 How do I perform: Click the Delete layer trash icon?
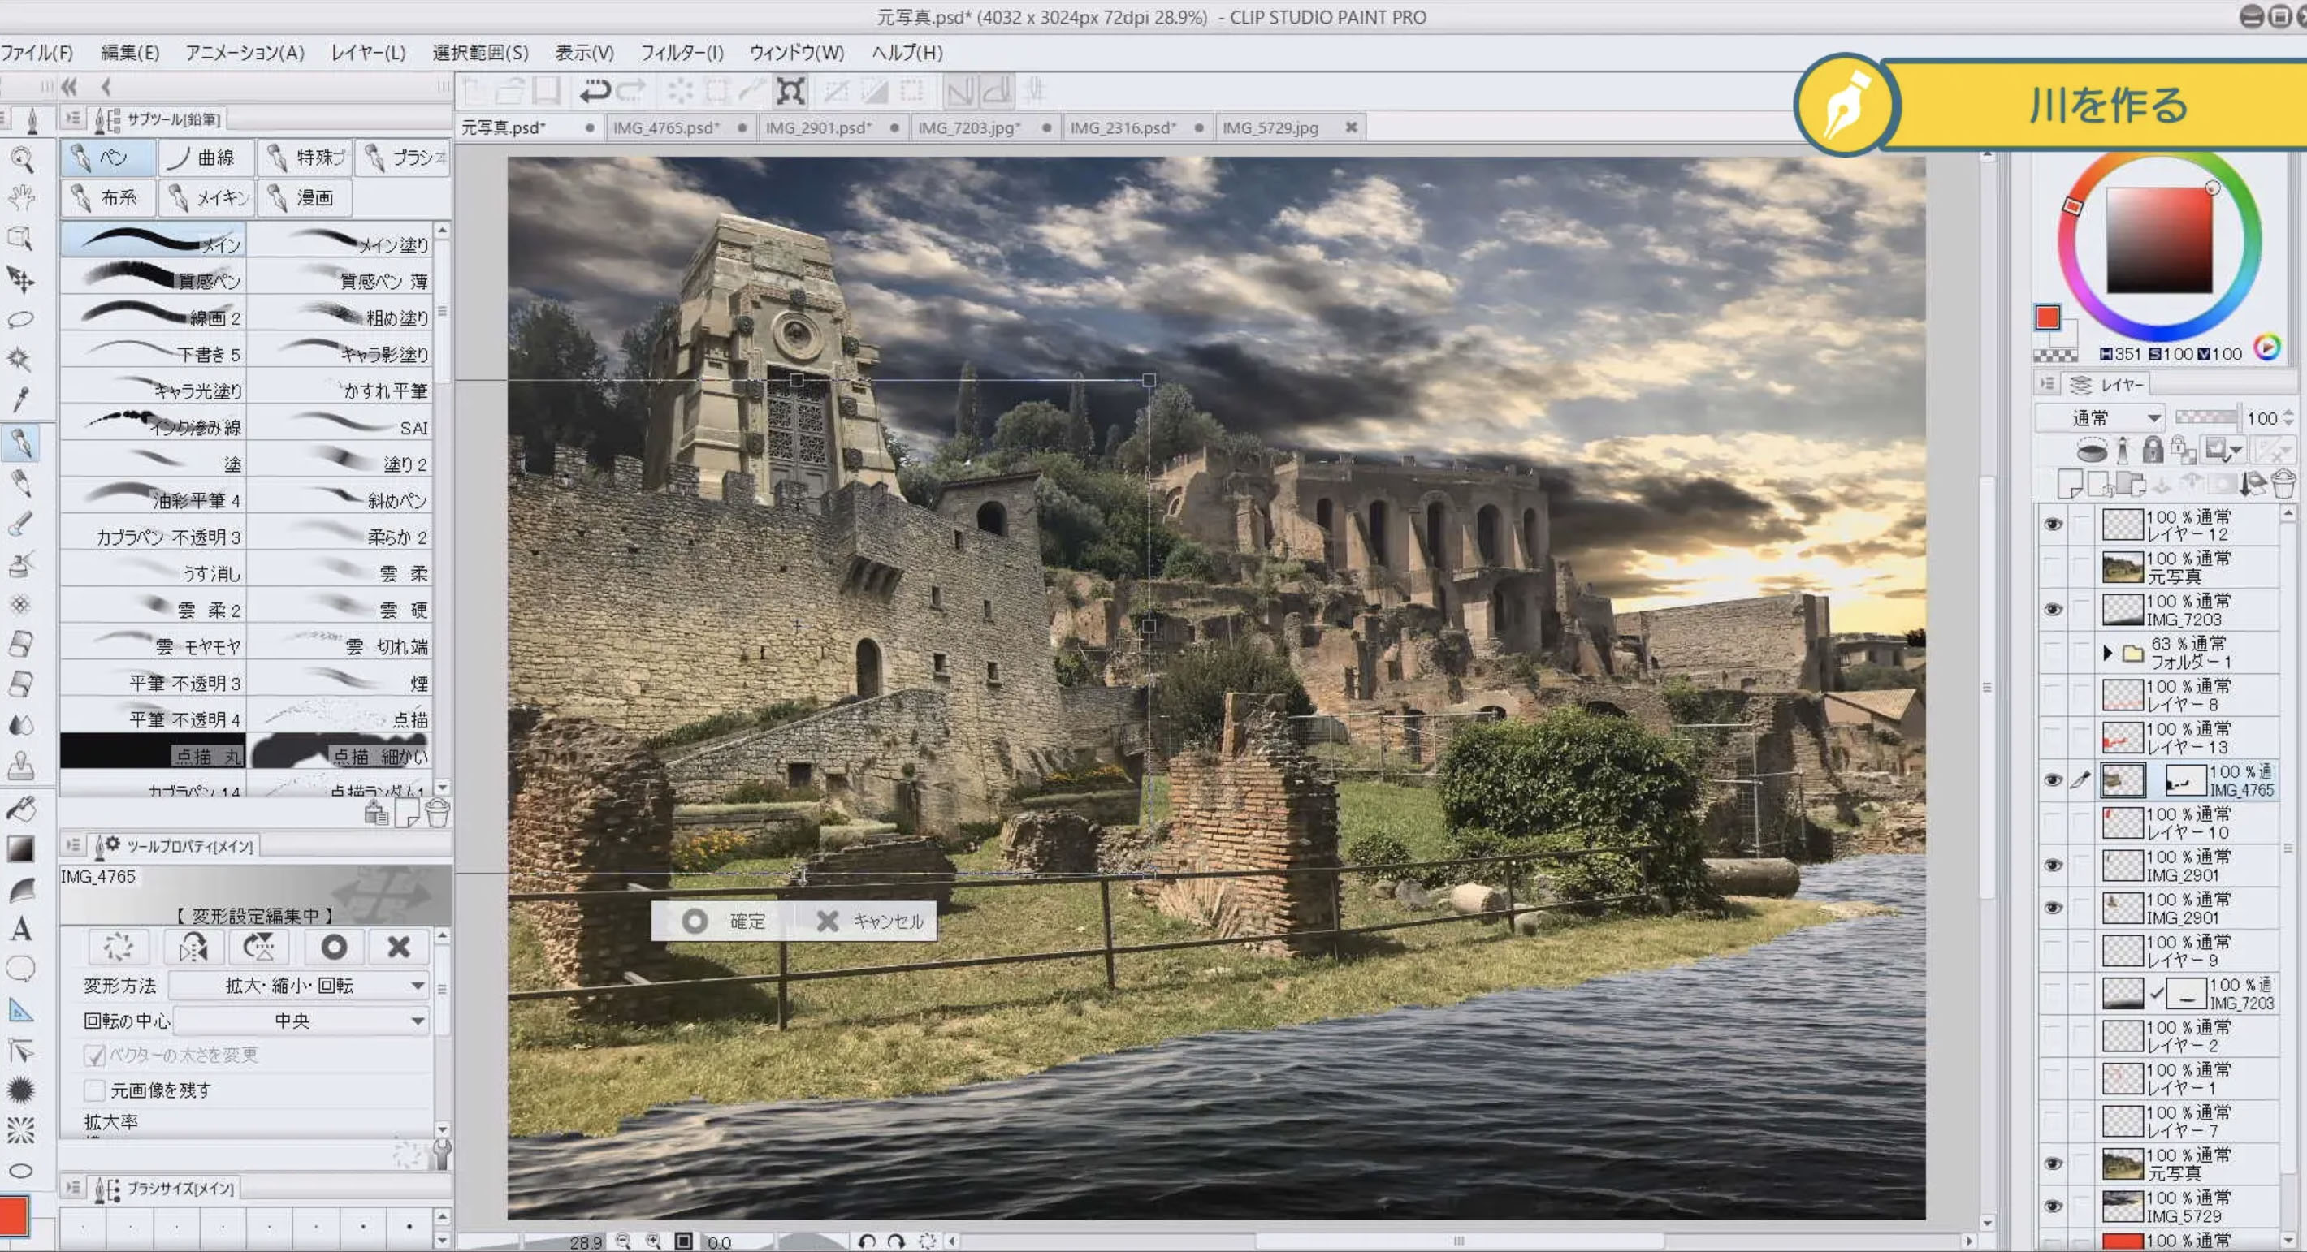2283,484
